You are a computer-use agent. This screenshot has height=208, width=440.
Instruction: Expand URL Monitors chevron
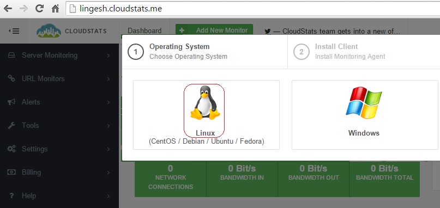click(109, 79)
